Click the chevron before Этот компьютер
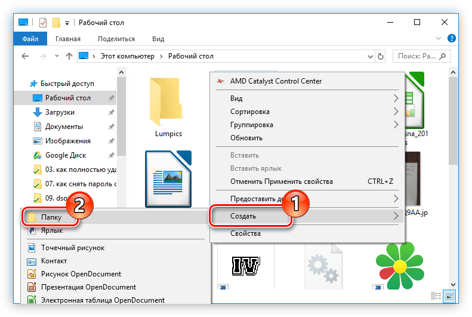The height and width of the screenshot is (317, 472). coord(94,56)
